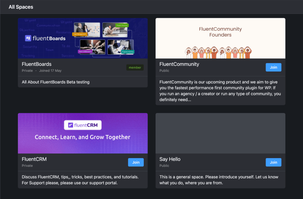Viewport: 303px width, 199px height.
Task: Click the 'Public' label under FluentCommunity
Action: pos(164,71)
